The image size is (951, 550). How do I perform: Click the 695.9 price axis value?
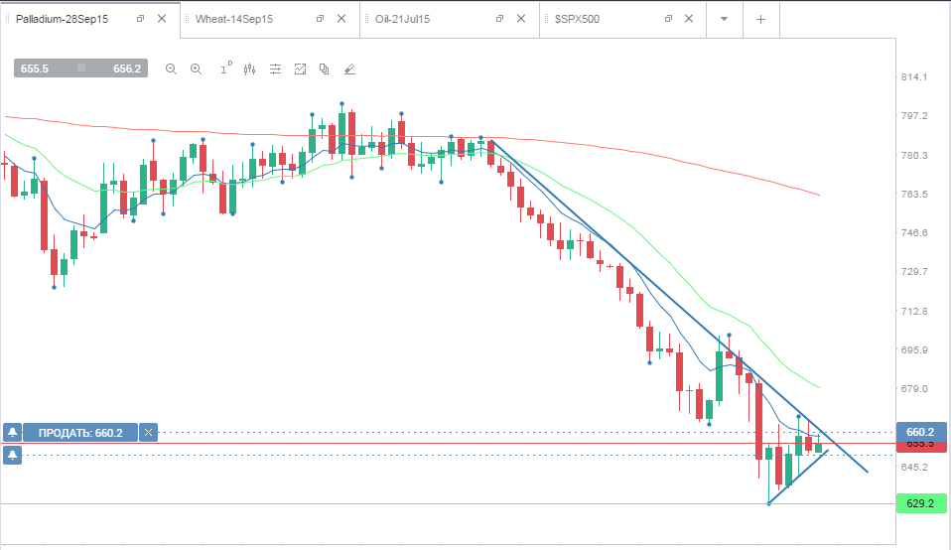[x=914, y=349]
